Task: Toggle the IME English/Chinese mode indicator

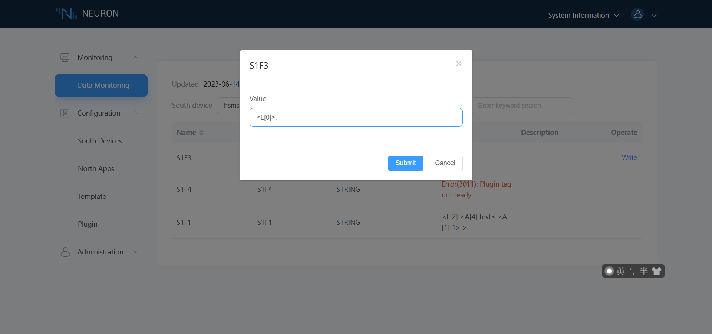Action: [x=620, y=271]
